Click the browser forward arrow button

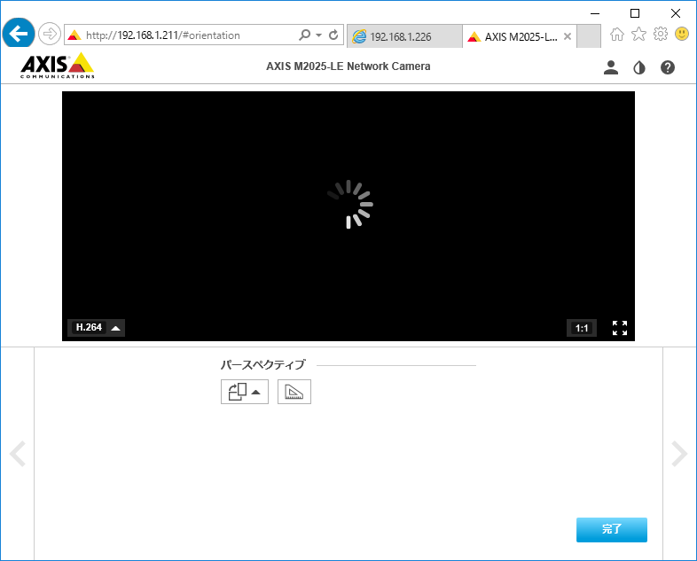point(50,34)
